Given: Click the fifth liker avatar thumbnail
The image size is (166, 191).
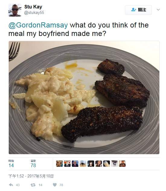Looking at the screenshot, I should pos(91,163).
